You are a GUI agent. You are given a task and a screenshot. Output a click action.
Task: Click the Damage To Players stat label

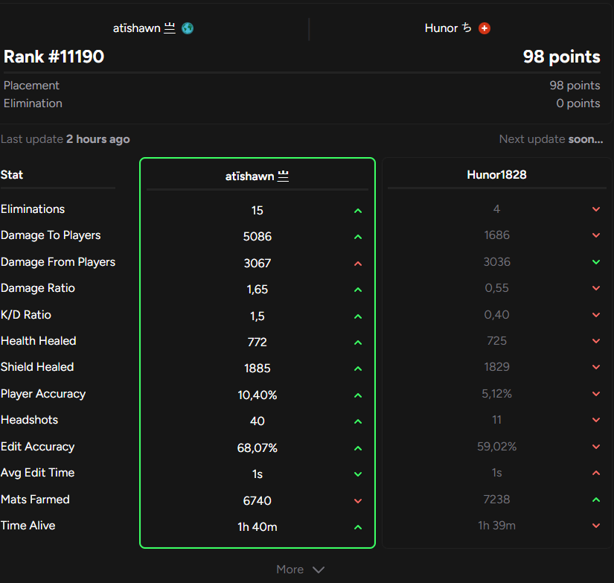tap(51, 235)
